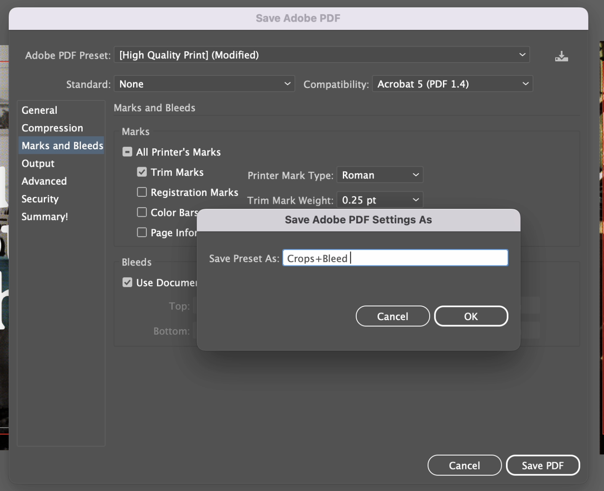Viewport: 604px width, 491px height.
Task: Enable Registration Marks checkbox
Action: click(x=142, y=192)
